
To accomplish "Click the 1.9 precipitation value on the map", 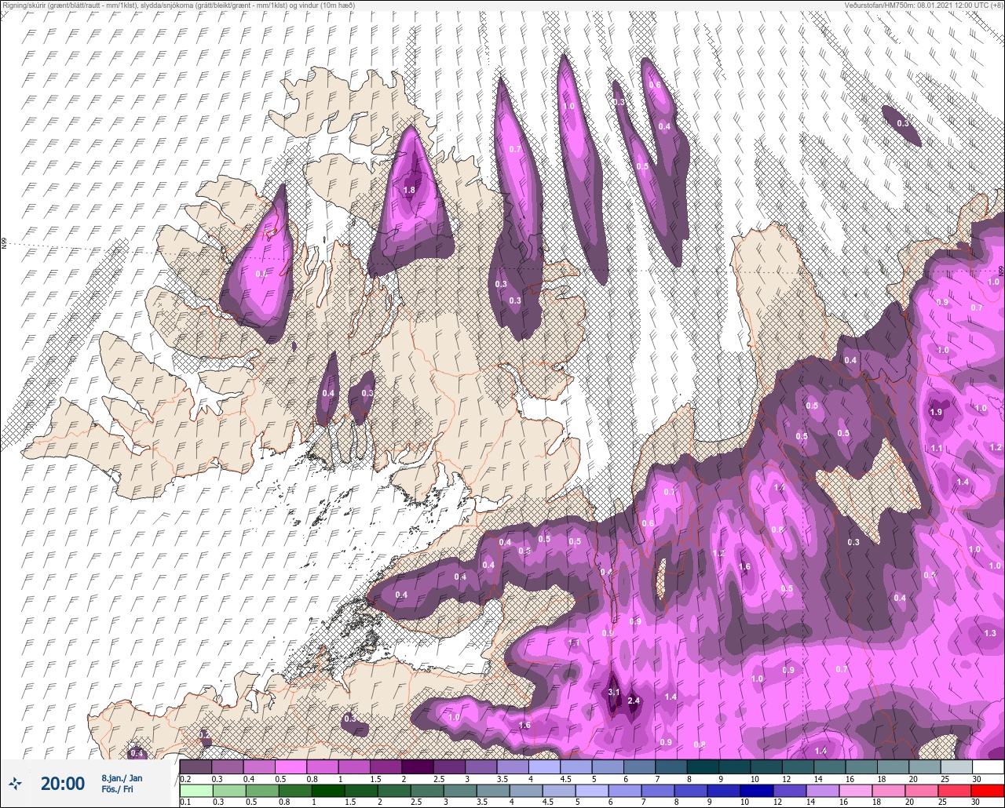I will [x=936, y=412].
